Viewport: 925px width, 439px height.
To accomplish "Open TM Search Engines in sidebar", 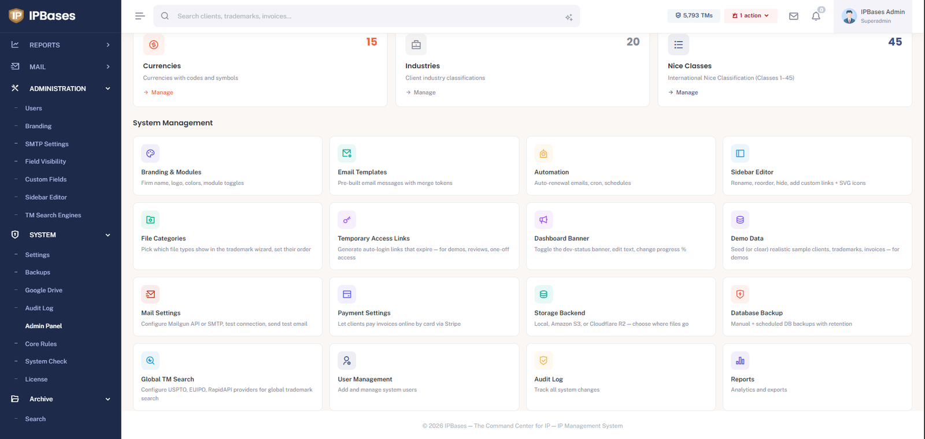I will 53,215.
